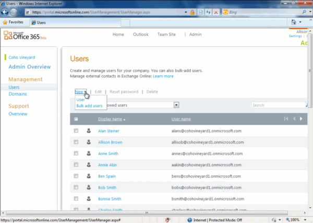Check the box for Annie Akin
Image resolution: width=313 pixels, height=223 pixels.
coord(76,165)
